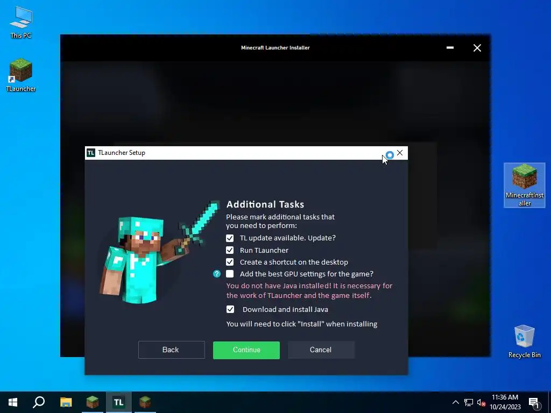This screenshot has height=413, width=551.
Task: Uncheck 'TL update available. Update?' checkbox
Action: coord(230,238)
